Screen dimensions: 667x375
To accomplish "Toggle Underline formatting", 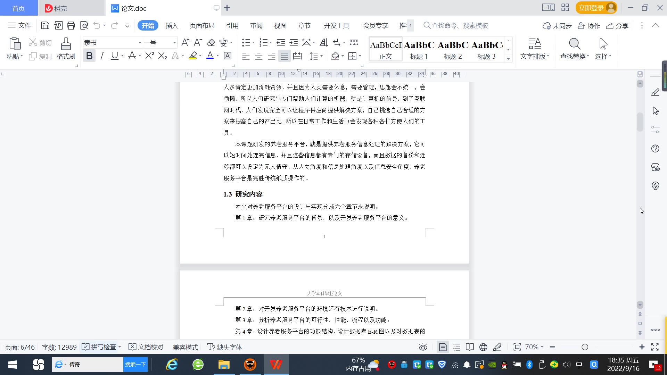I will click(114, 56).
